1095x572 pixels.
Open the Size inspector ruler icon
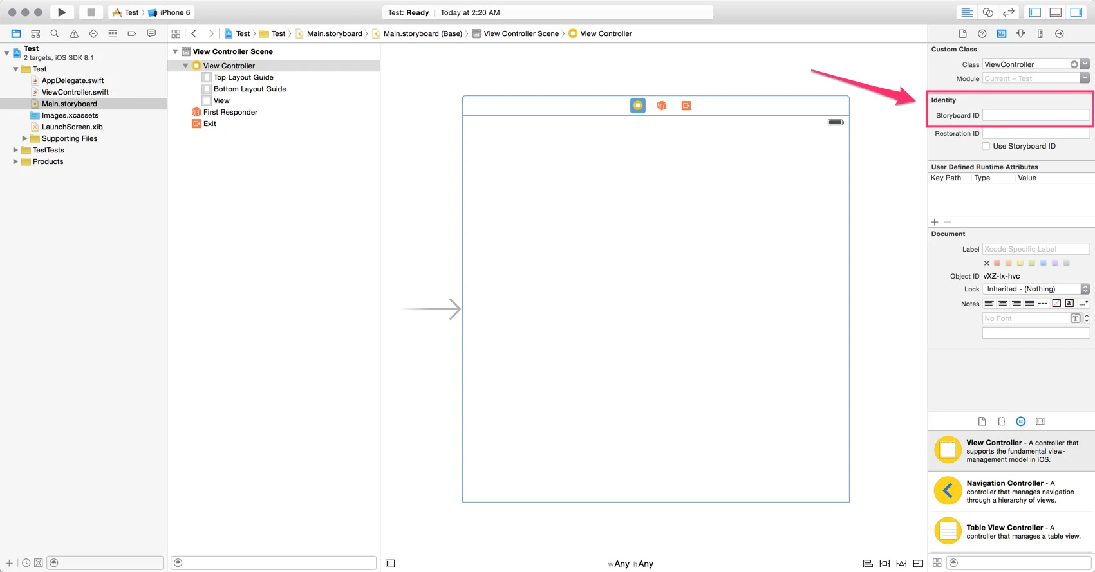(x=1040, y=33)
